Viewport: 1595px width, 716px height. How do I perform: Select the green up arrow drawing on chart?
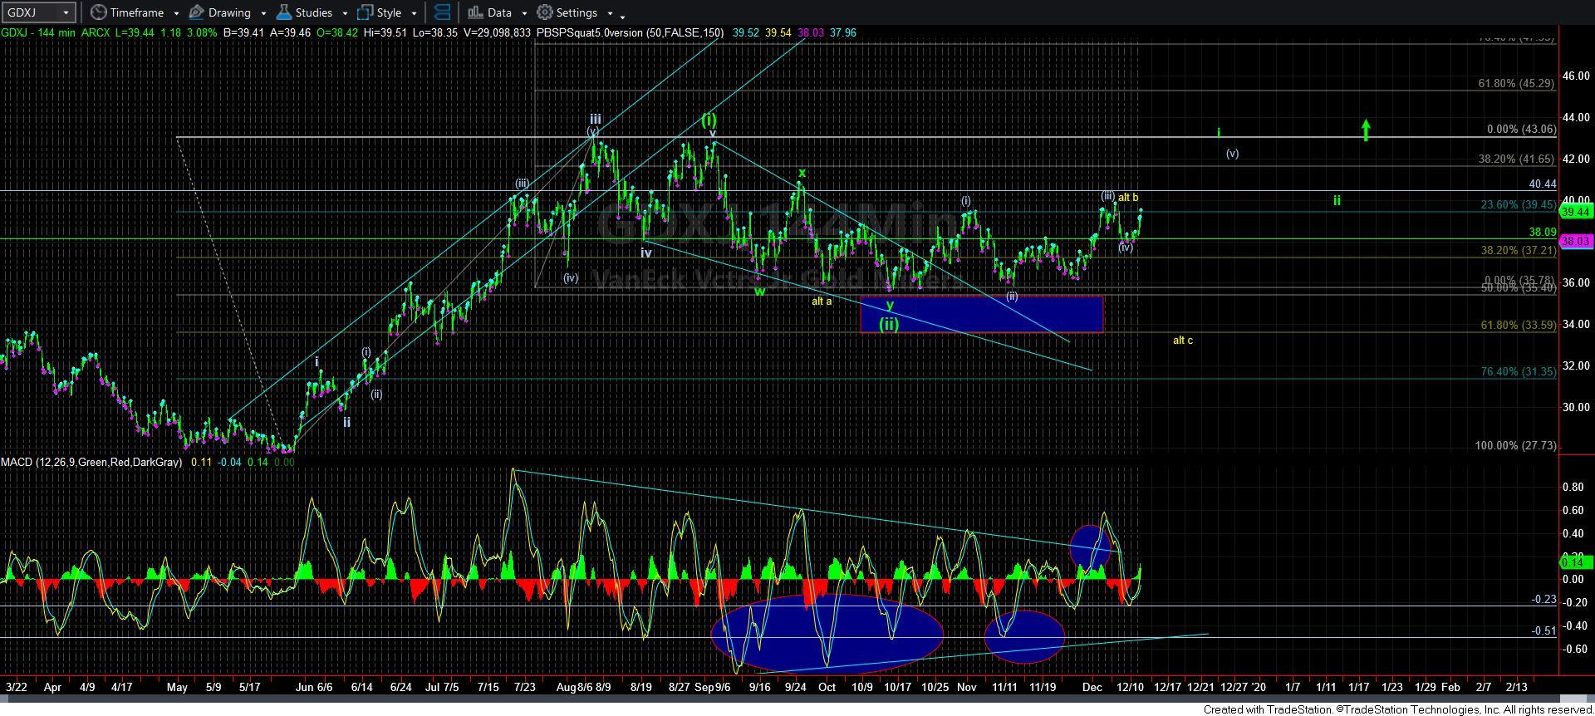tap(1365, 130)
